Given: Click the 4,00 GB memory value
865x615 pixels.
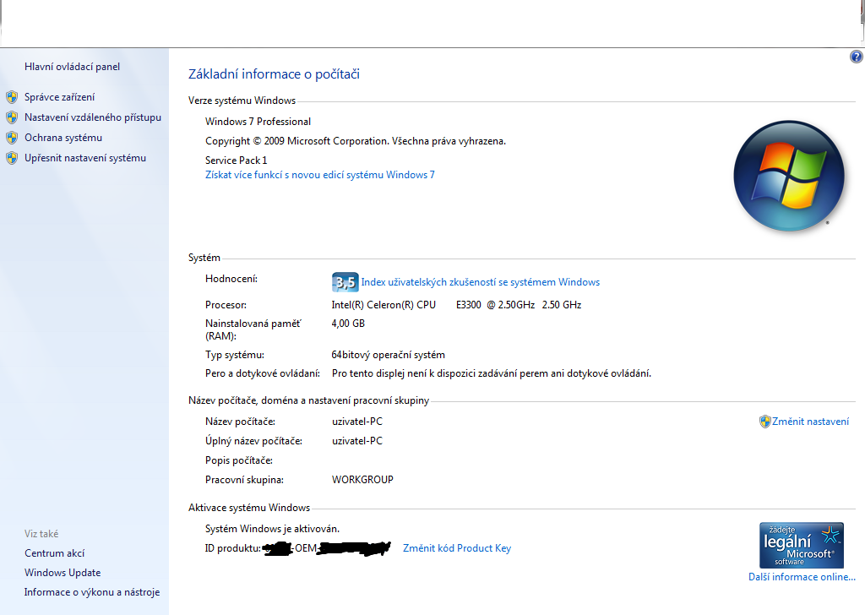Looking at the screenshot, I should (348, 324).
